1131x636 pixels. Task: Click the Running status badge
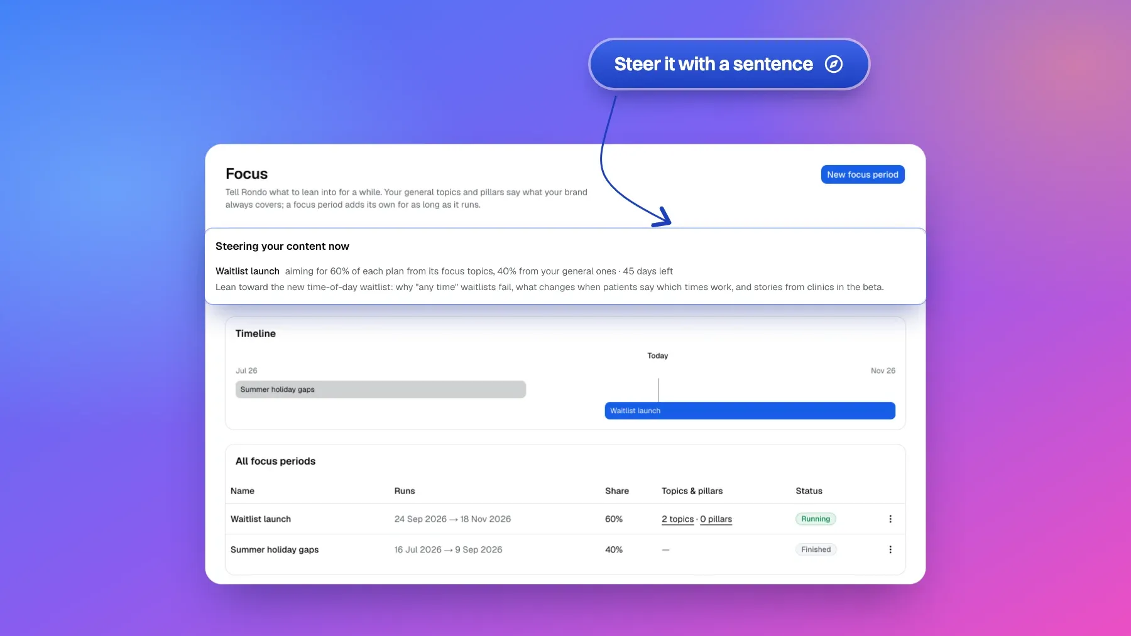pos(816,519)
